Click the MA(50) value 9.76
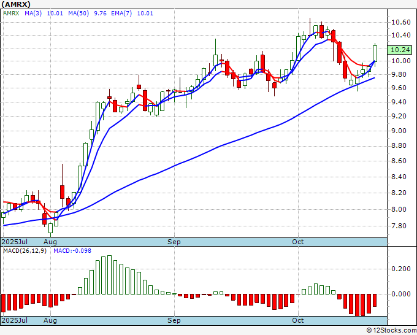The width and height of the screenshot is (417, 335). coord(100,13)
